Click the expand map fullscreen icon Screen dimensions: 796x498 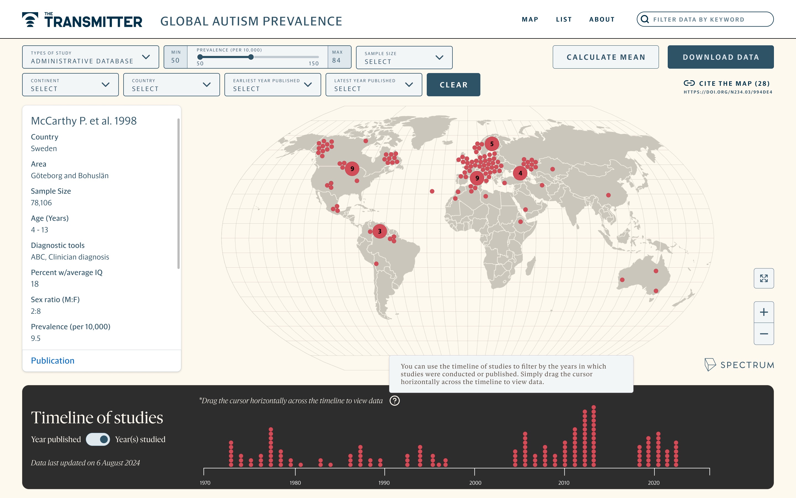(x=764, y=278)
